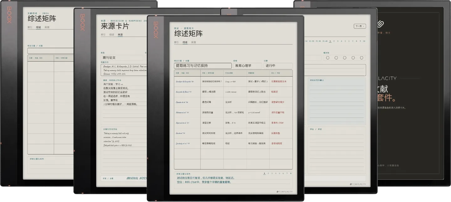Open the 索引 tab on the front 综述矩阵 tablet
The width and height of the screenshot is (451, 202).
click(177, 42)
